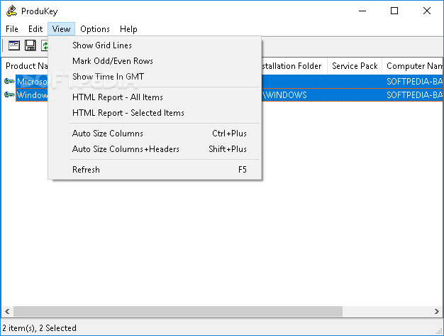Click the horizontal scrollbar left arrow

coord(7,311)
